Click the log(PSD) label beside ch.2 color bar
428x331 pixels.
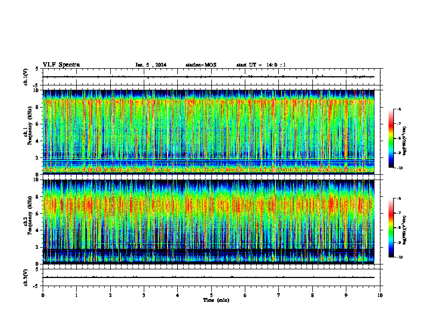coord(405,230)
